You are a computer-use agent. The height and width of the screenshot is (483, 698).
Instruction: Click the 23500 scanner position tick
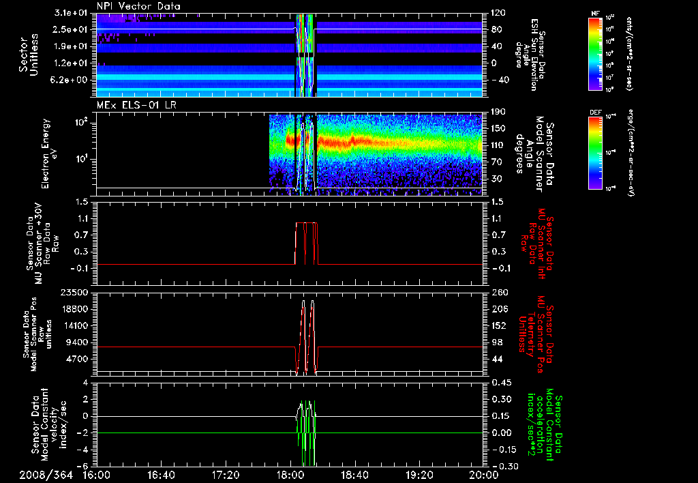click(74, 293)
